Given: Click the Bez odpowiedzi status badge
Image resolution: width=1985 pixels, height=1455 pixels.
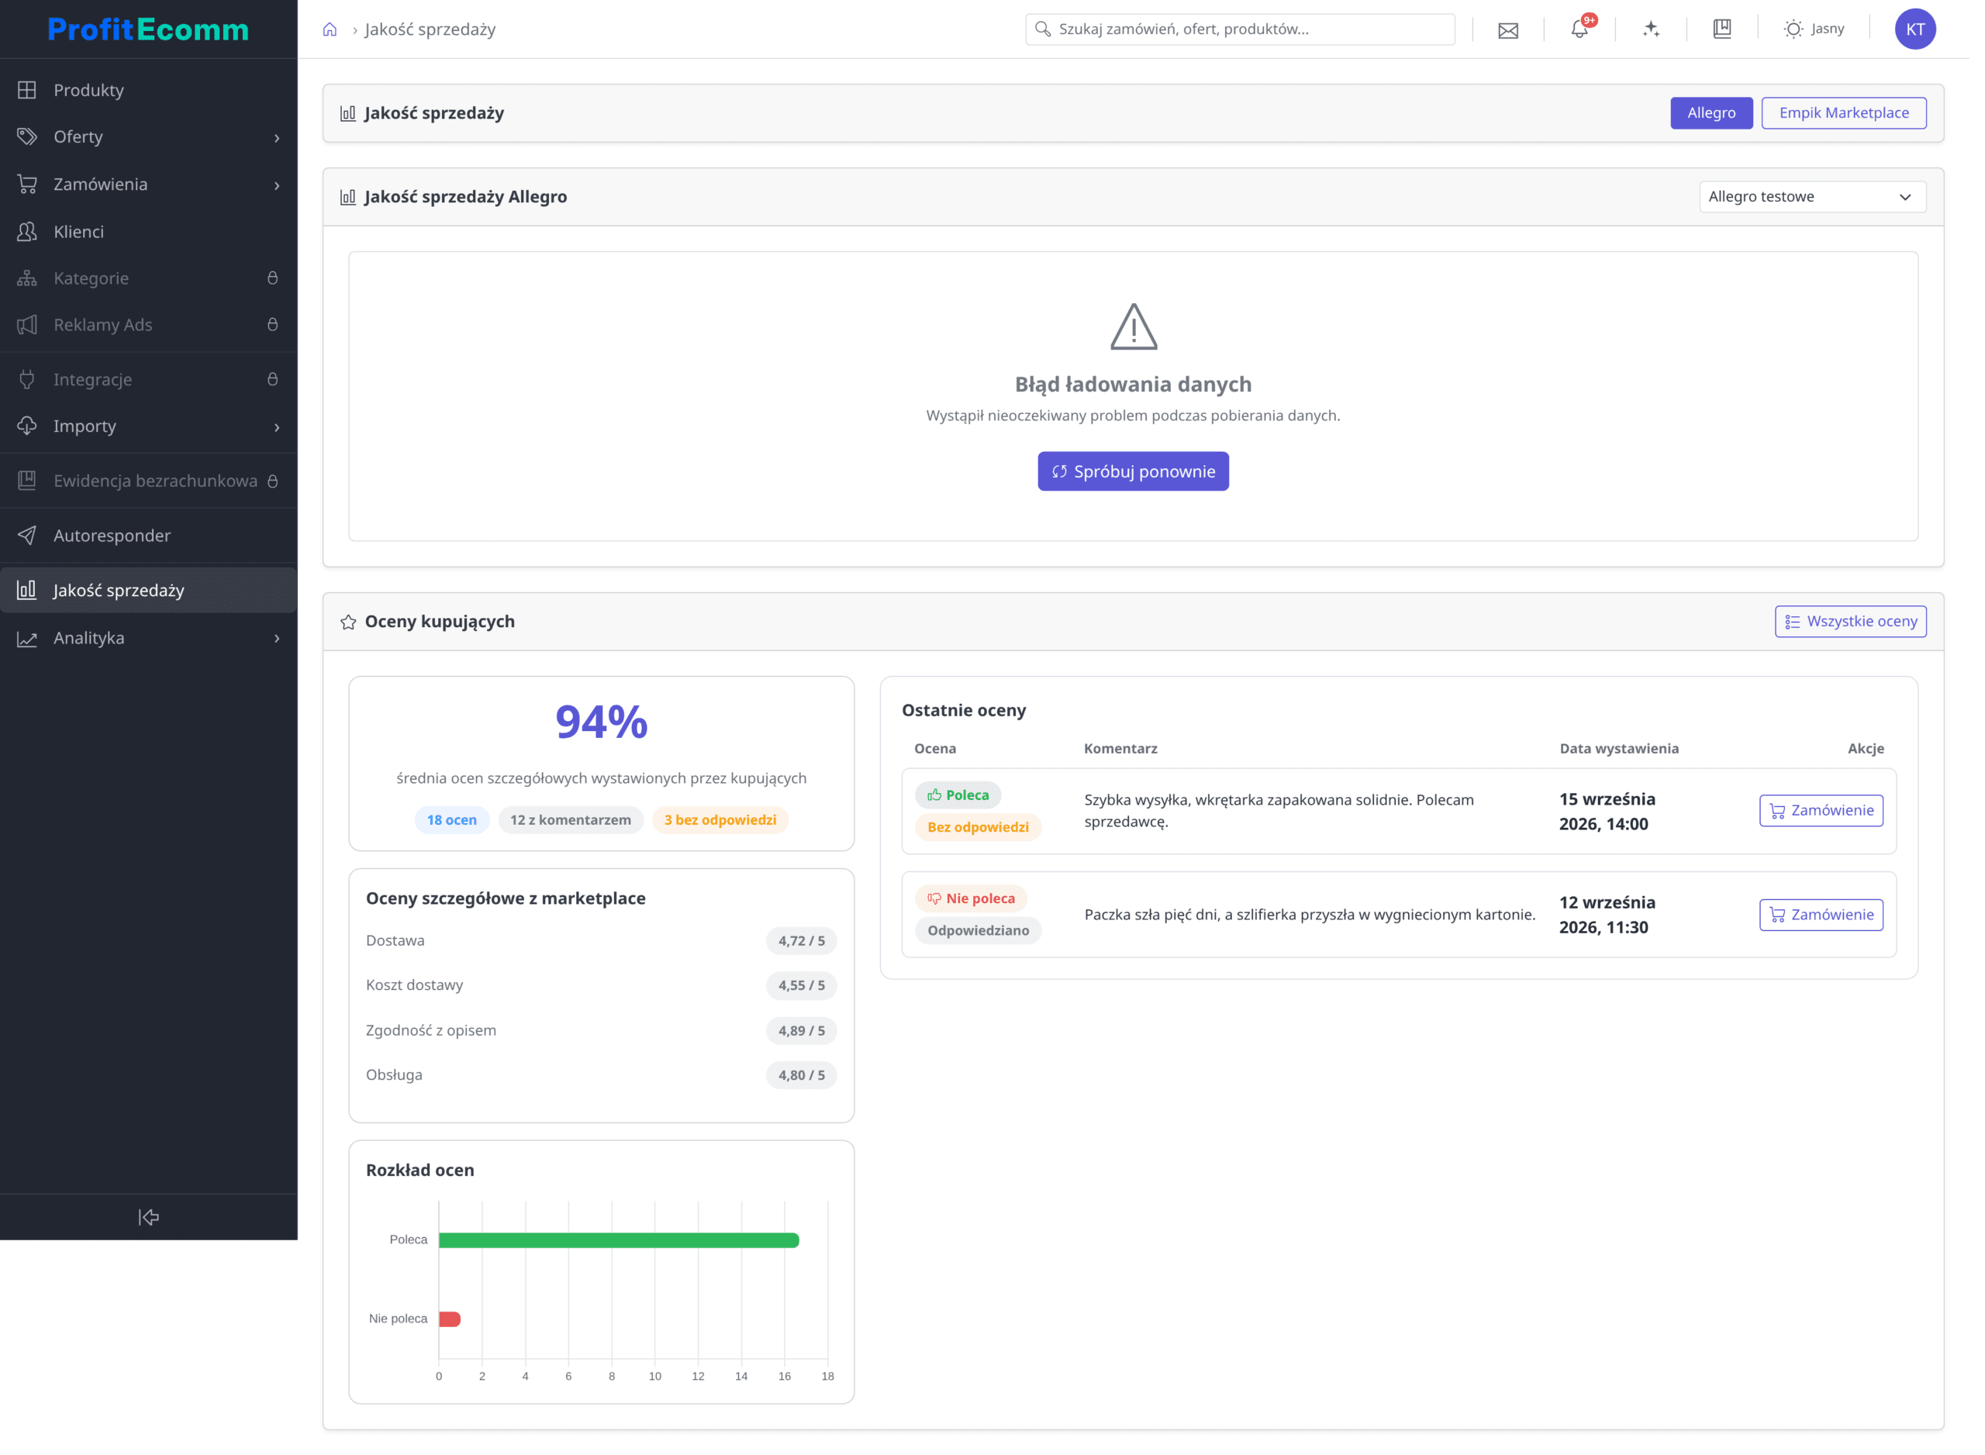Looking at the screenshot, I should (977, 827).
